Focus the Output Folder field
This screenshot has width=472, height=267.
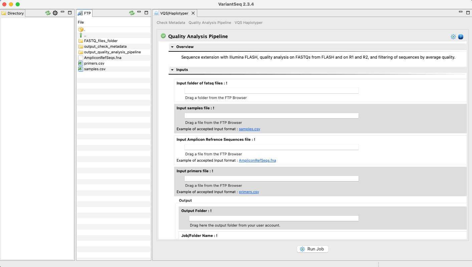point(274,218)
